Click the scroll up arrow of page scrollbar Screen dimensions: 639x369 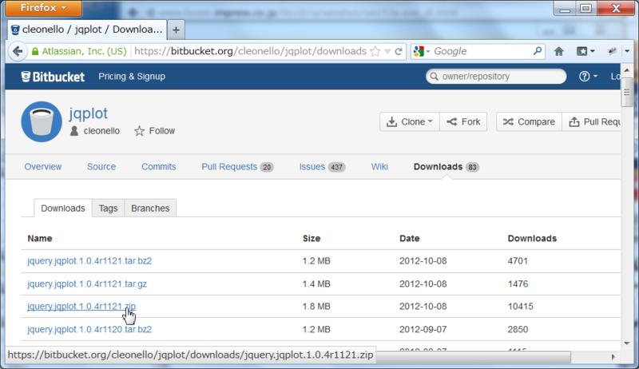coord(627,70)
